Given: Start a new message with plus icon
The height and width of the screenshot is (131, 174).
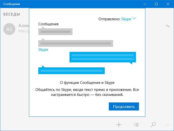Looking at the screenshot, I should [x=119, y=124].
